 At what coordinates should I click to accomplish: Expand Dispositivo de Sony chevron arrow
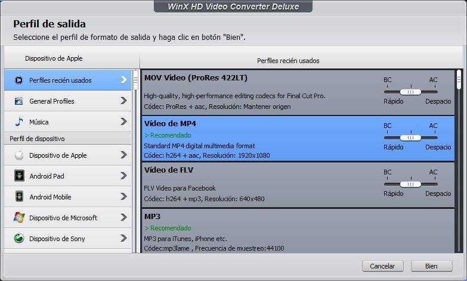click(123, 238)
